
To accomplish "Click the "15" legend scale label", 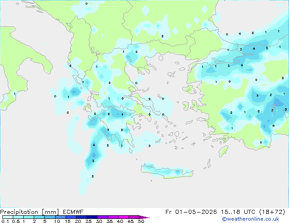I will (x=67, y=221).
